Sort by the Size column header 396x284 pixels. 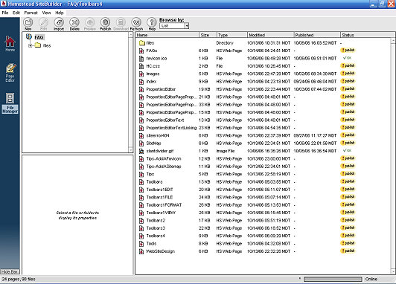click(208, 35)
